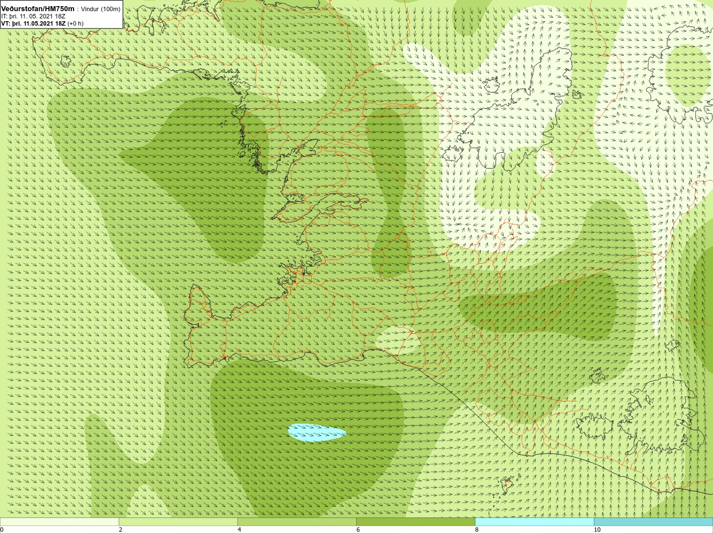Click the legend tick label 6

click(358, 530)
